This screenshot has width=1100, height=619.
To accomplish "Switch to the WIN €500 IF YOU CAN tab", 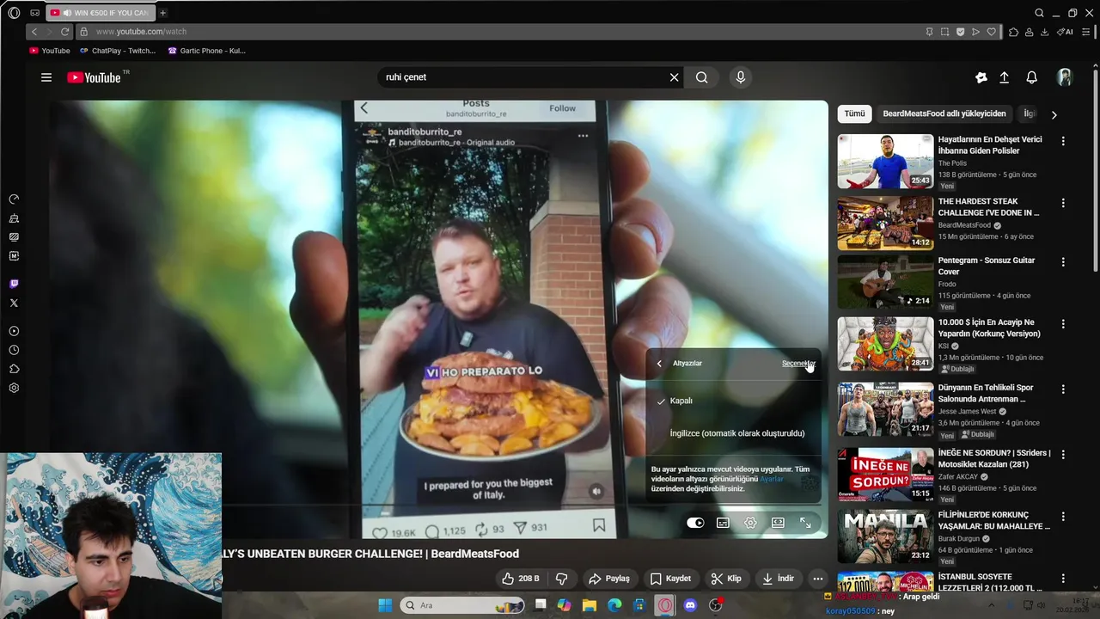I will point(100,13).
